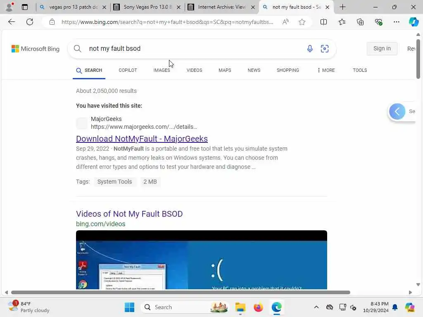Open the Favorites list icon

point(342,22)
